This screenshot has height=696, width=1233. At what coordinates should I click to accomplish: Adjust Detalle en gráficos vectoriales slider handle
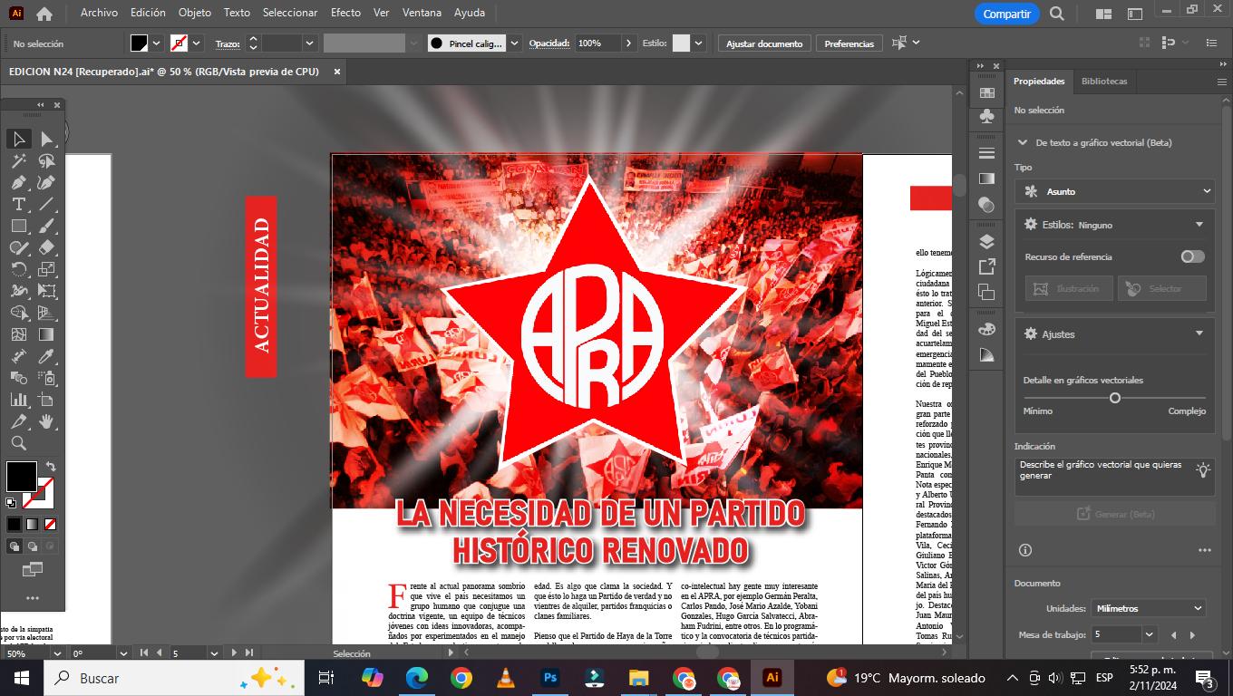coord(1115,398)
